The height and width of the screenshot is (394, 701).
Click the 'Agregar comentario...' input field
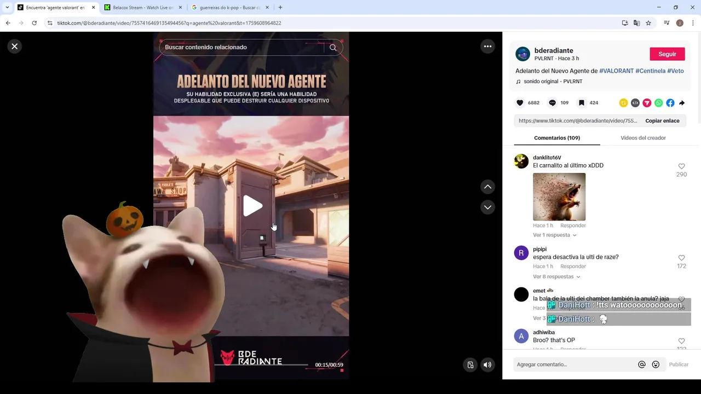pyautogui.click(x=575, y=364)
